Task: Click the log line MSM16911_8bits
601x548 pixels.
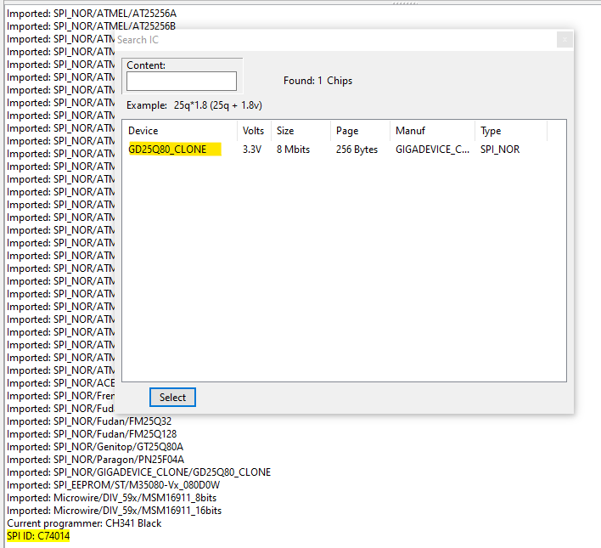Action: [x=111, y=498]
